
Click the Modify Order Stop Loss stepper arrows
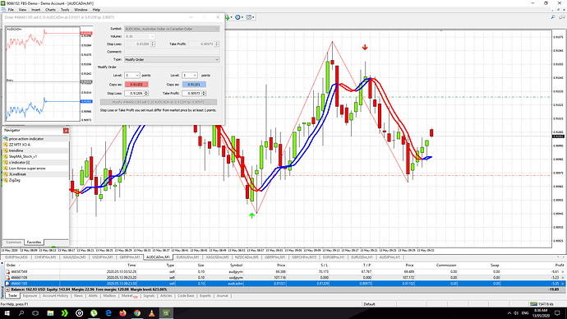[146, 93]
